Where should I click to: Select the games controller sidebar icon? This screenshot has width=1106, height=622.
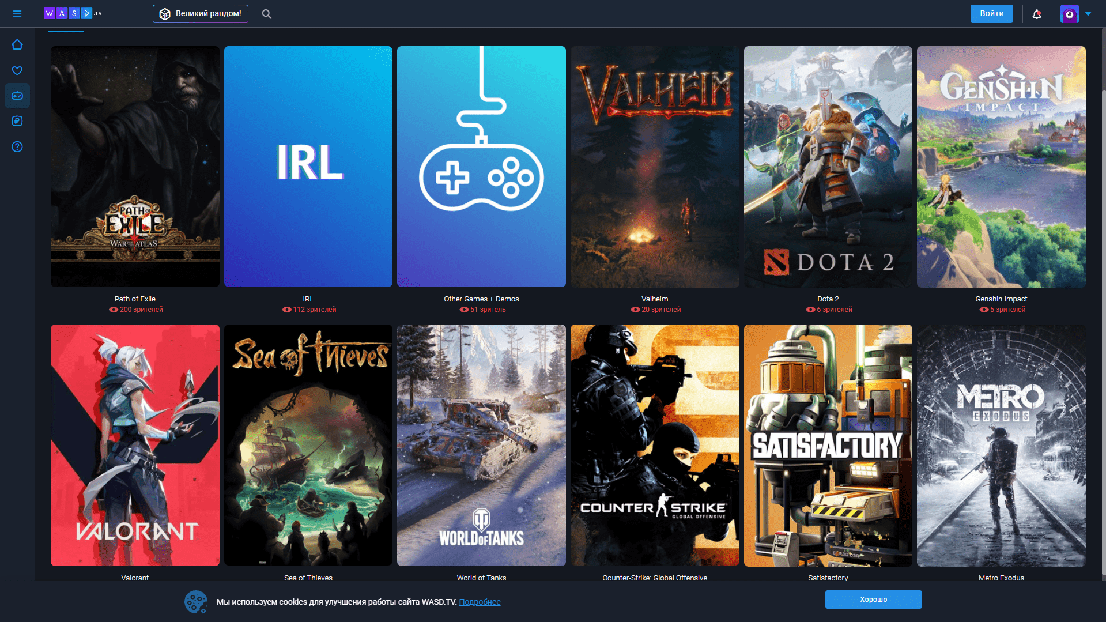point(17,96)
